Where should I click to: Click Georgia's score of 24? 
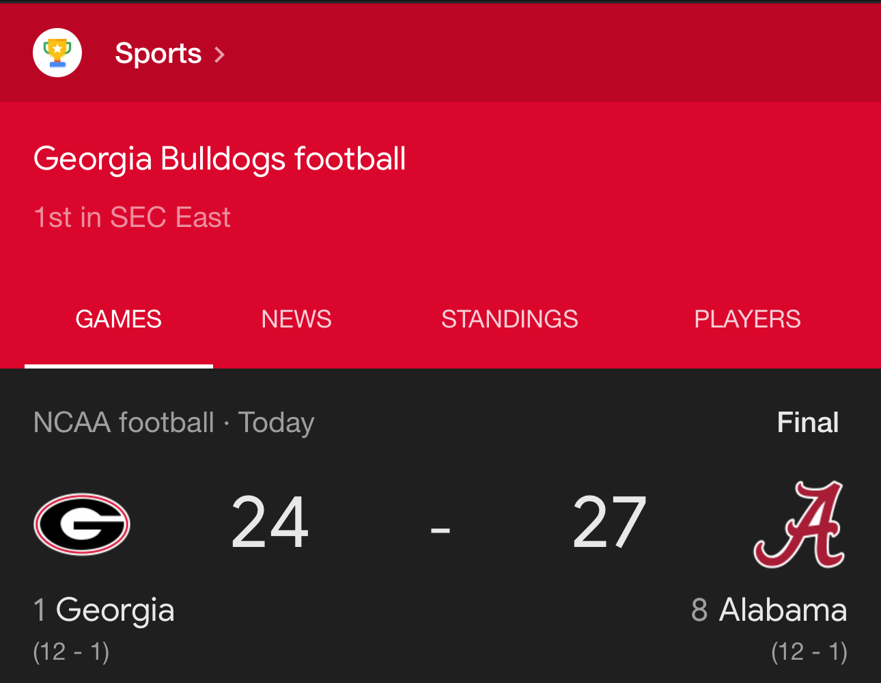pyautogui.click(x=270, y=523)
